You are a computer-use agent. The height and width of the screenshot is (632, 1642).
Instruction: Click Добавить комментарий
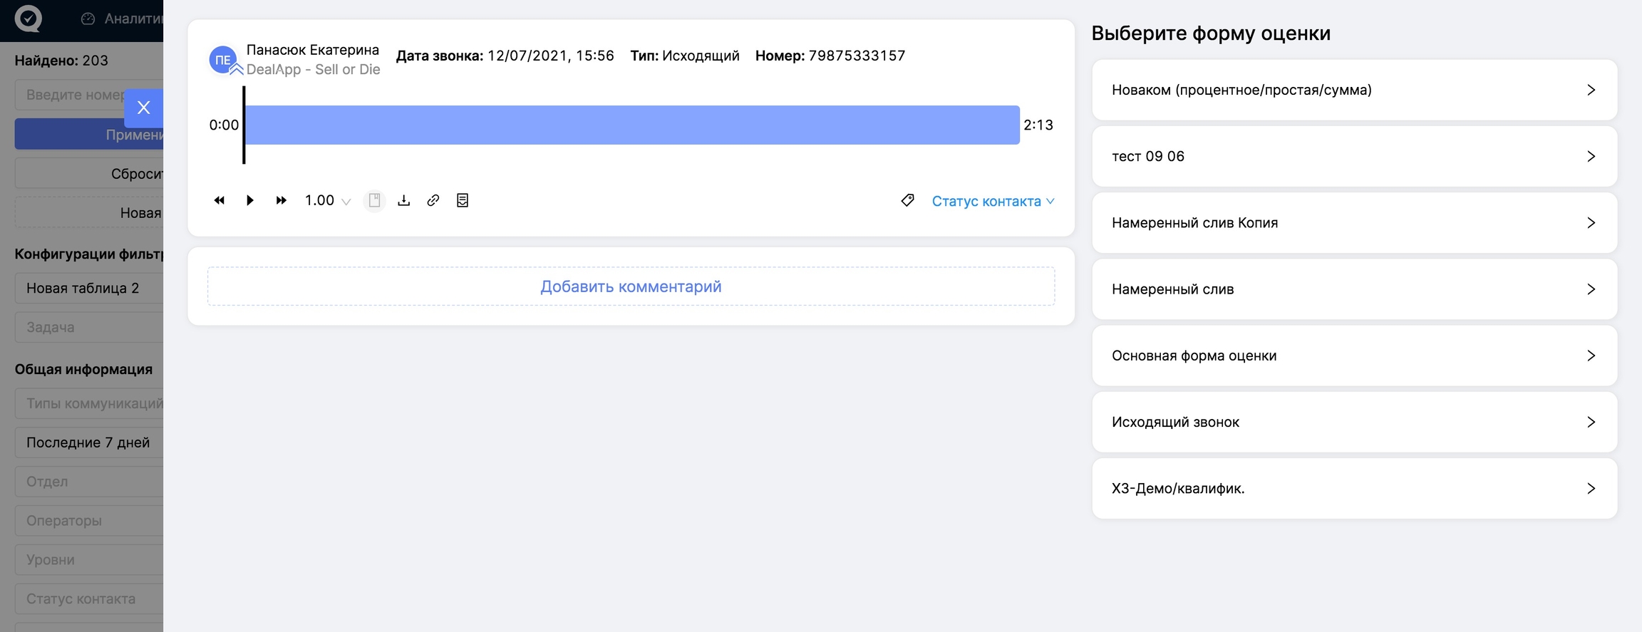click(x=631, y=286)
